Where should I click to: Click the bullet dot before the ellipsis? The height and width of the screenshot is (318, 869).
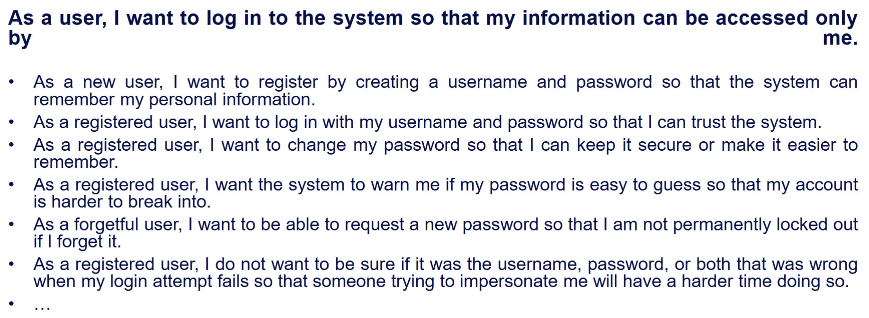pyautogui.click(x=11, y=303)
